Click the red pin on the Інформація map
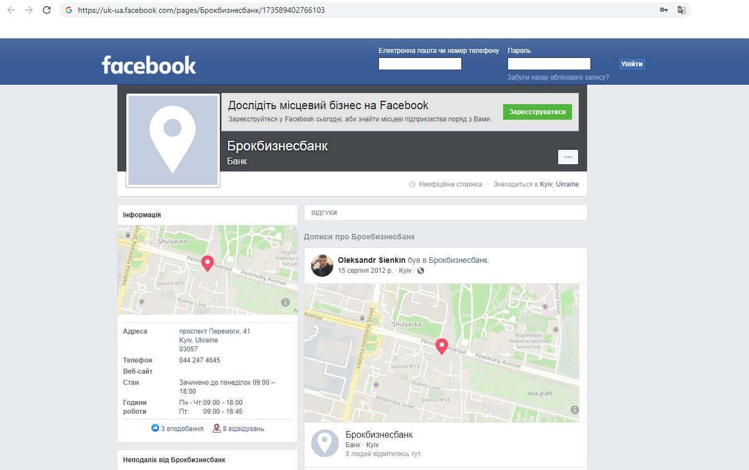This screenshot has height=470, width=749. click(208, 263)
